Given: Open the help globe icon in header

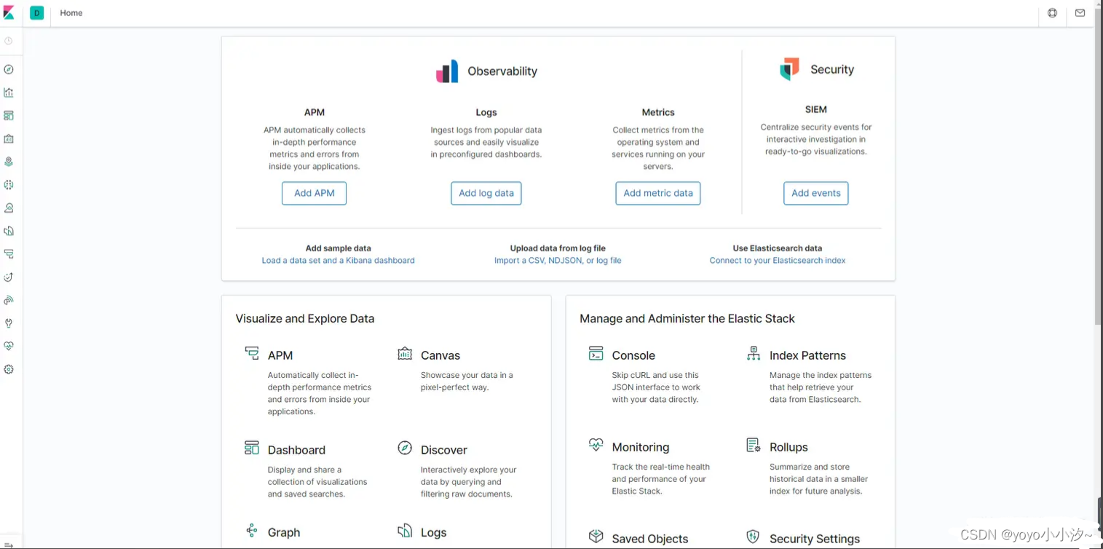Looking at the screenshot, I should coord(1052,12).
